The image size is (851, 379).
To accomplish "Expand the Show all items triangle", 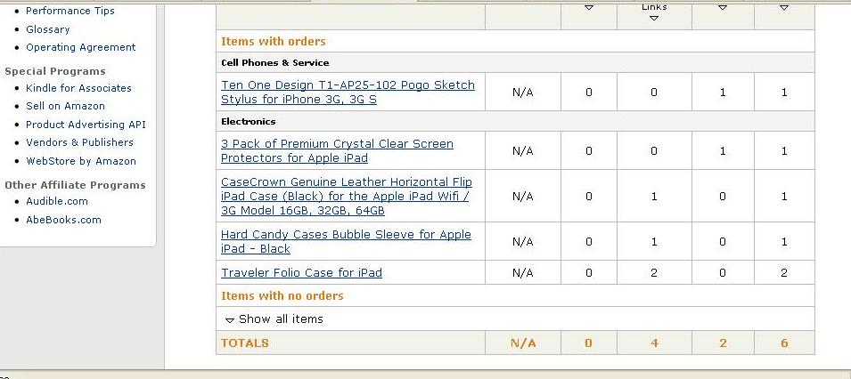I will [230, 319].
